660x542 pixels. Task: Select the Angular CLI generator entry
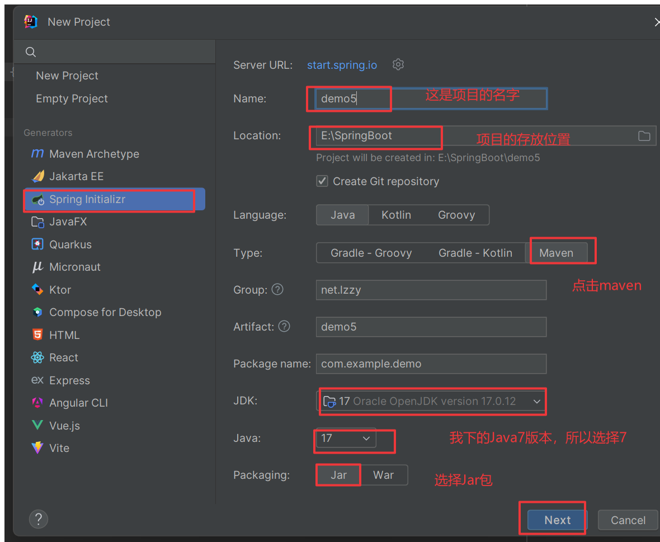click(115, 403)
